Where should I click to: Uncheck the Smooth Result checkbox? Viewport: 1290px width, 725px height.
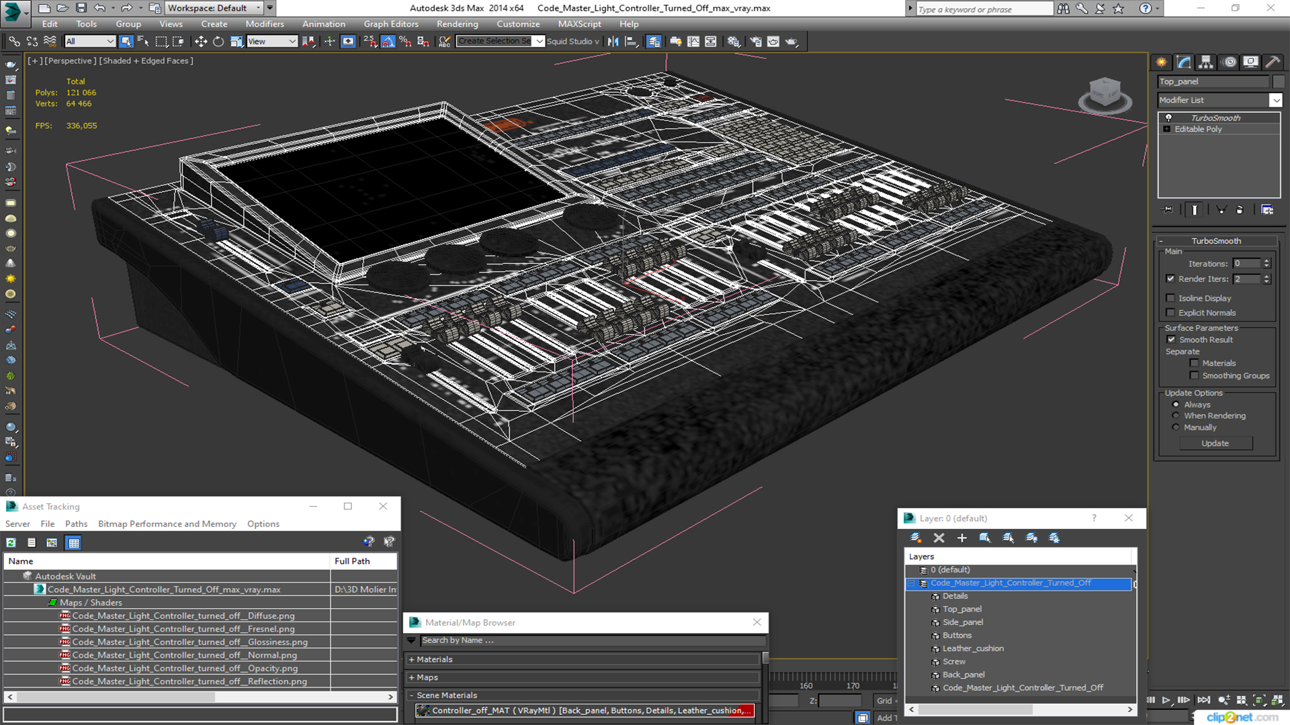1171,340
